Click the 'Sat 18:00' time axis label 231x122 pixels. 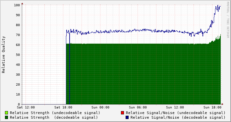pos(63,107)
